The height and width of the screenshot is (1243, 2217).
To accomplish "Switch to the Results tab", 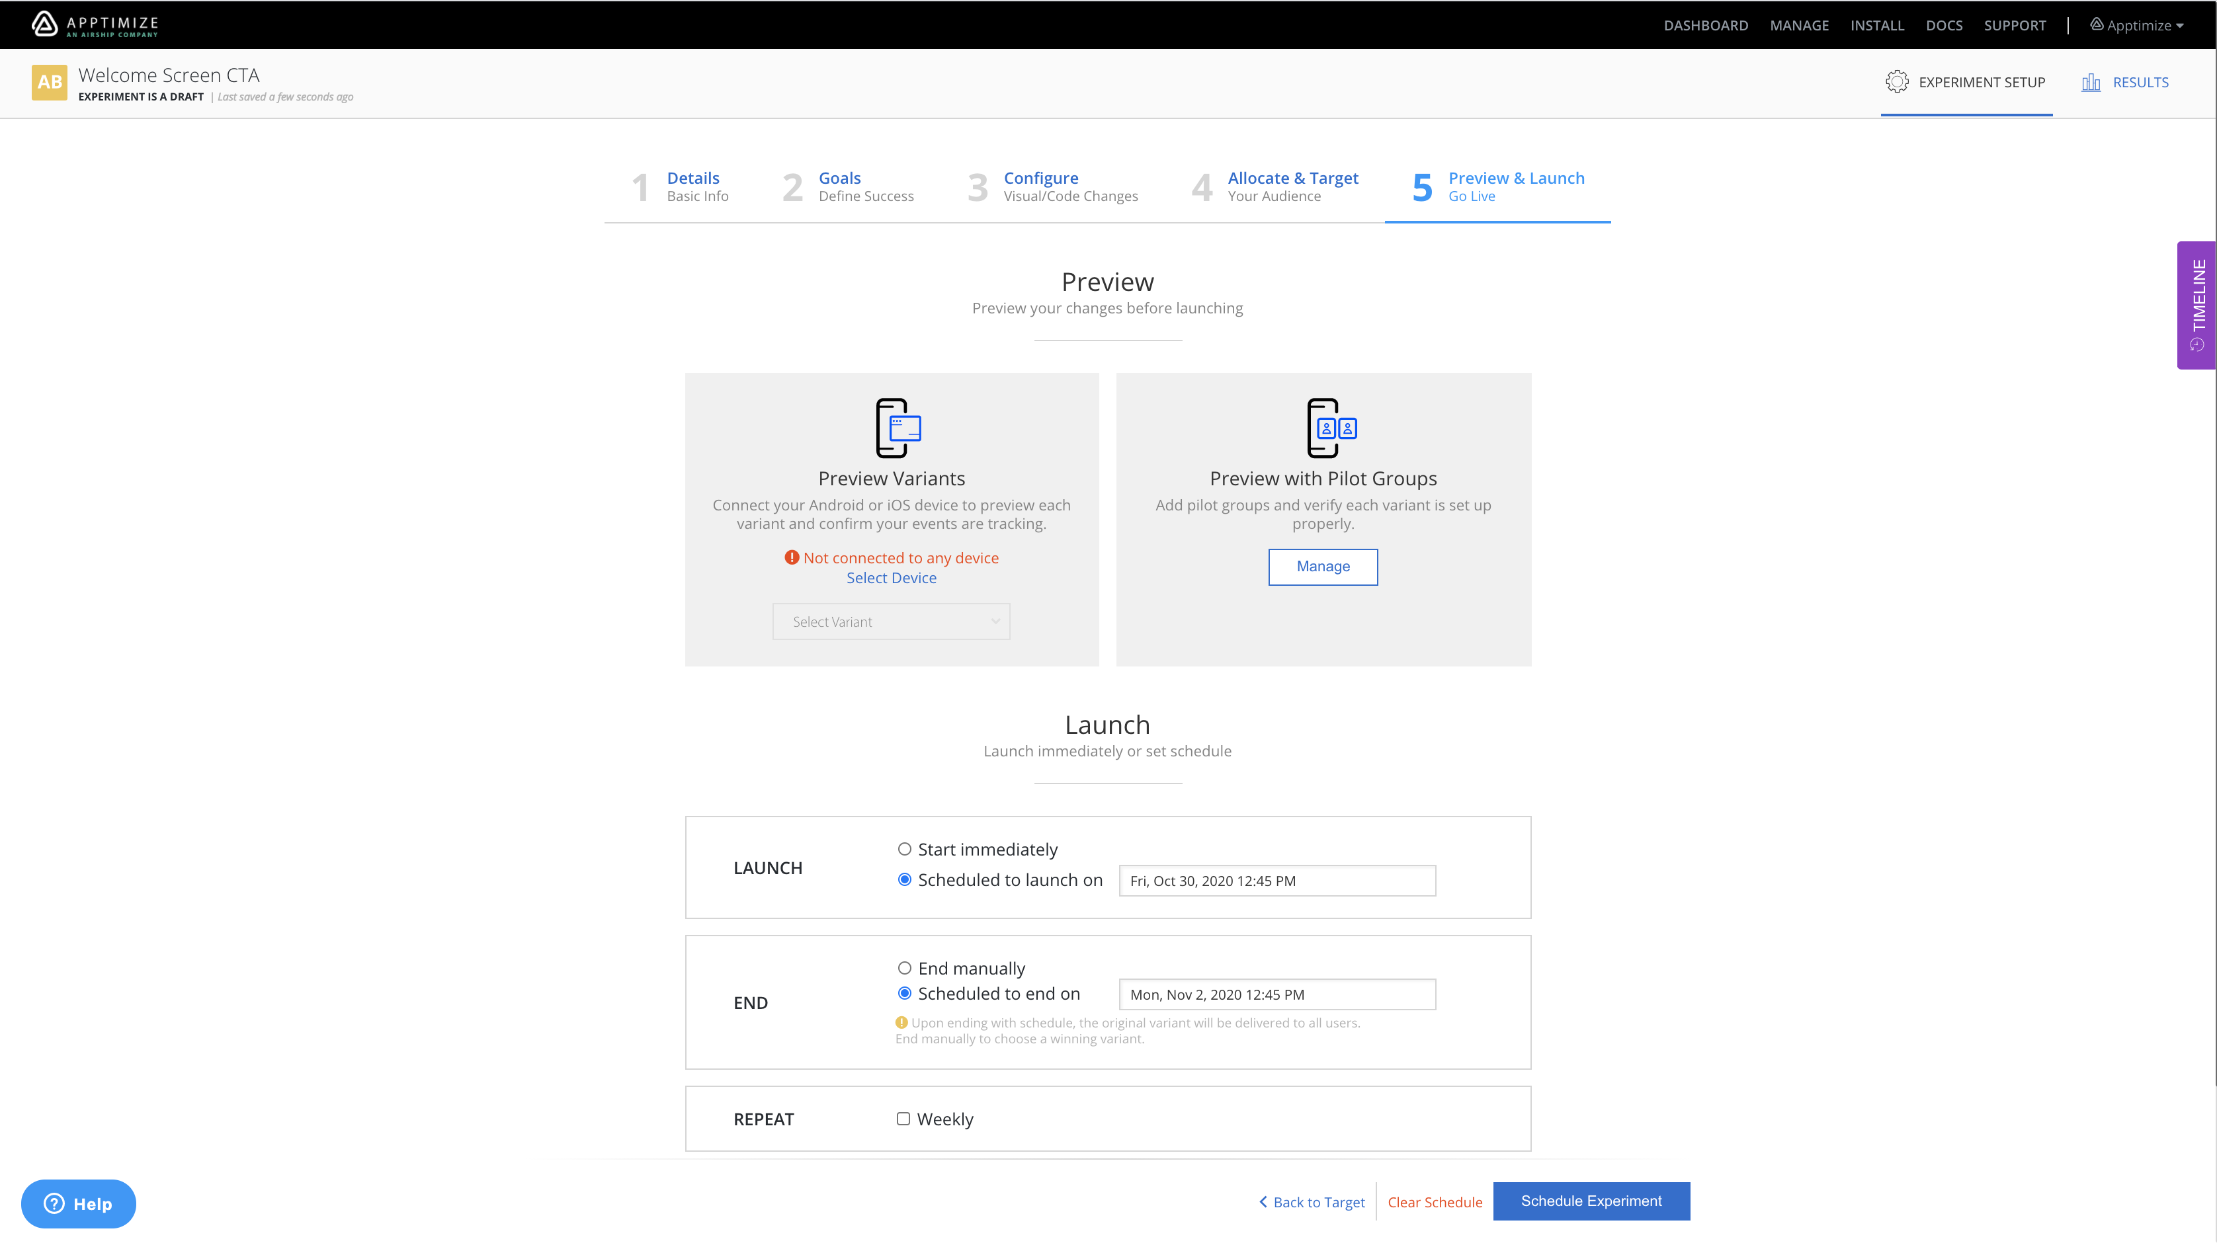I will click(2126, 82).
